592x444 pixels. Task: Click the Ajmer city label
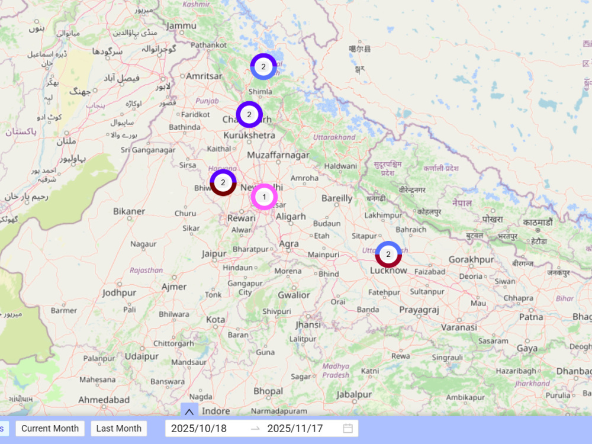coord(174,287)
